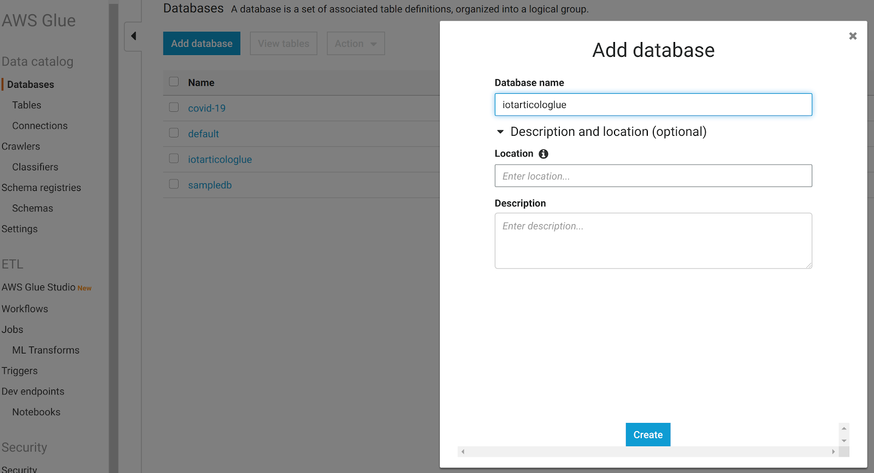Open Schemas in the sidebar
Image resolution: width=874 pixels, height=473 pixels.
(33, 209)
